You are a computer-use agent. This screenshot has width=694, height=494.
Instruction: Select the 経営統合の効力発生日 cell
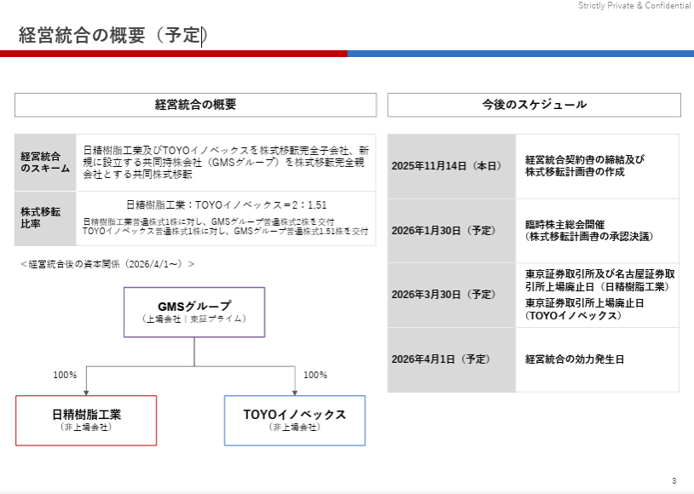point(597,359)
